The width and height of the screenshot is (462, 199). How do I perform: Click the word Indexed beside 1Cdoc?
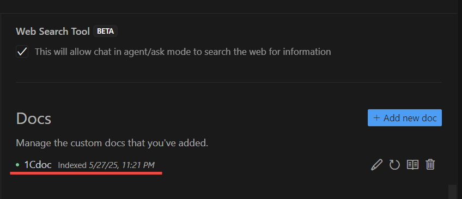72,165
